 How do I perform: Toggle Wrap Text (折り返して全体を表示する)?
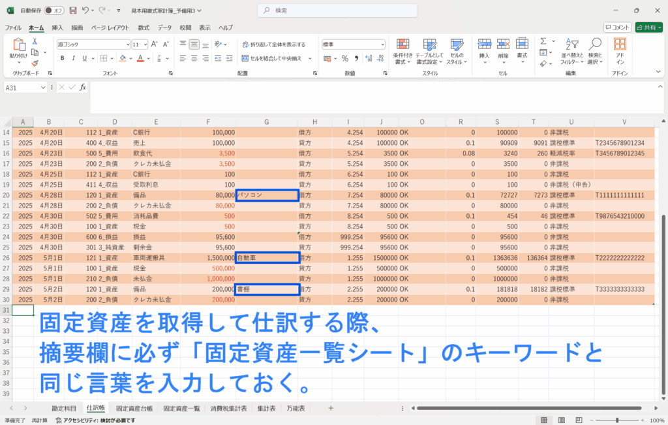273,44
